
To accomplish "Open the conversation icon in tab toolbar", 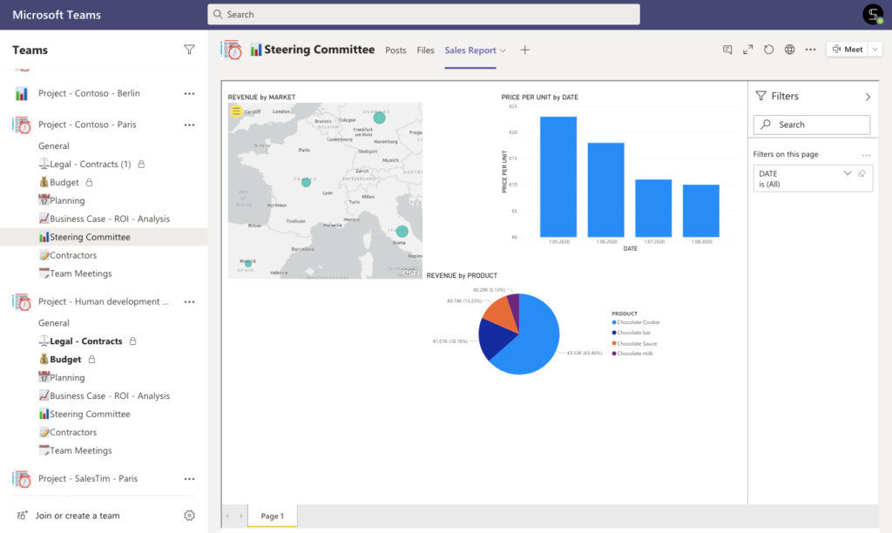I will click(x=727, y=50).
